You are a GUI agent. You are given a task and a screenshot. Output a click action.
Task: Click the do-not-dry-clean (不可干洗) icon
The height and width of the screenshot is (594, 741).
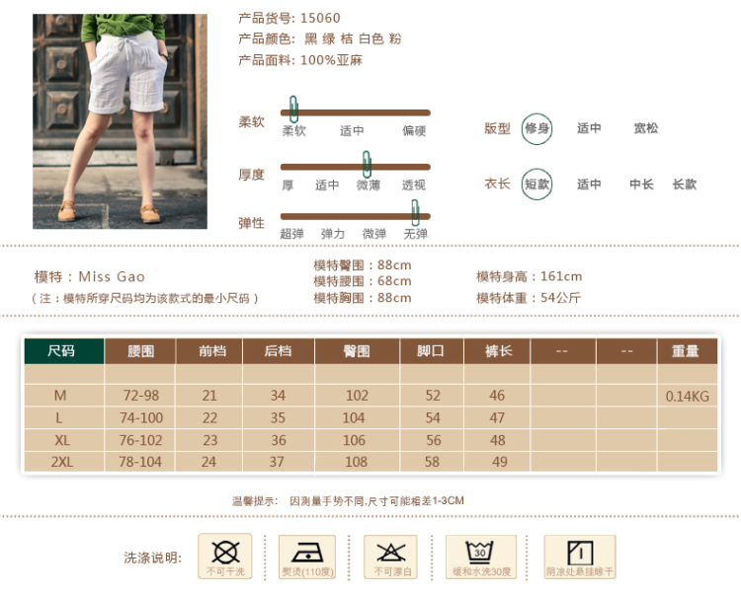pos(225,556)
